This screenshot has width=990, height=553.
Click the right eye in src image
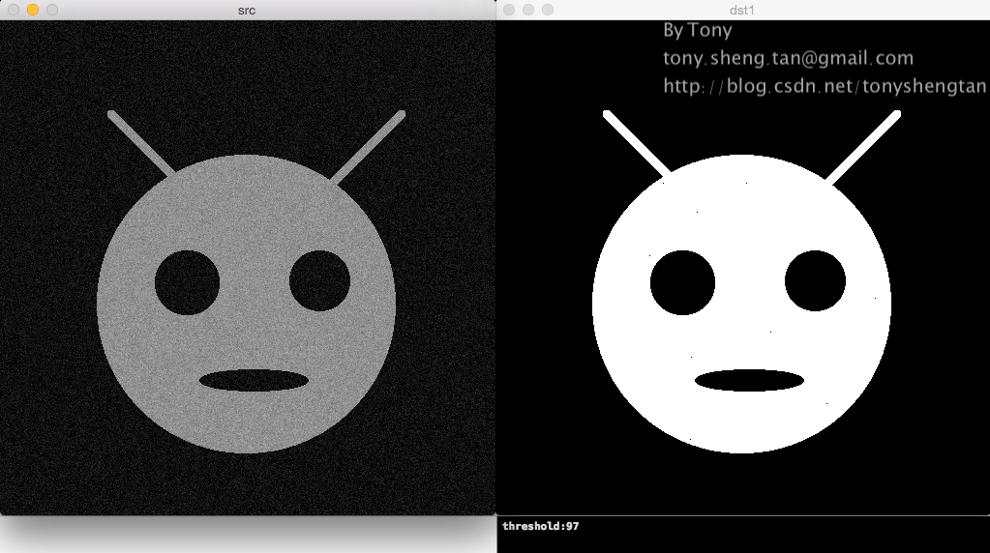(319, 280)
